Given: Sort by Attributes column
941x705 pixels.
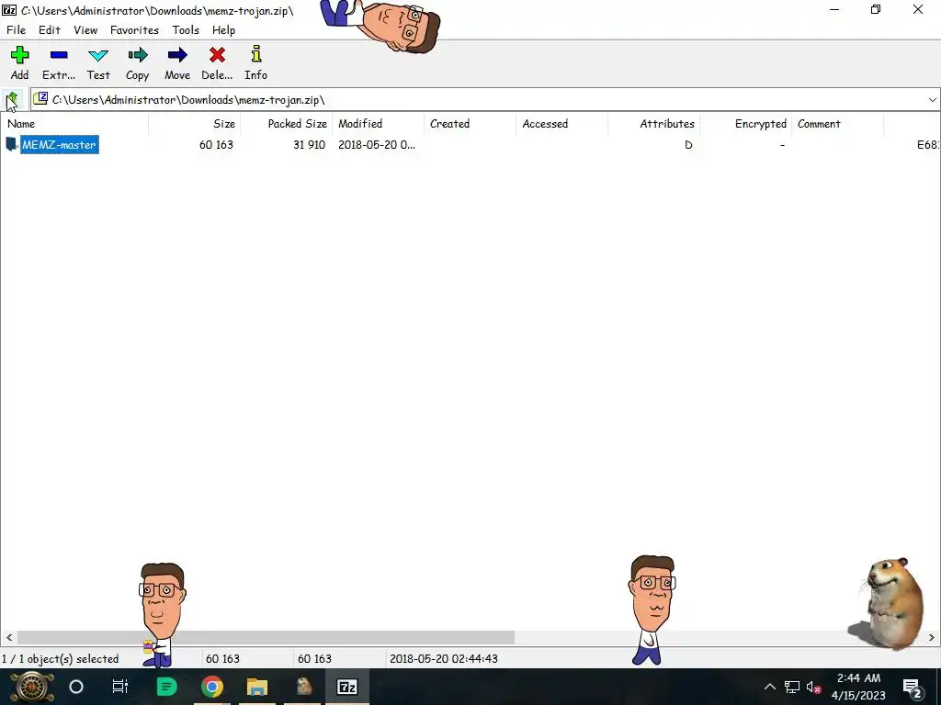Looking at the screenshot, I should coord(653,124).
